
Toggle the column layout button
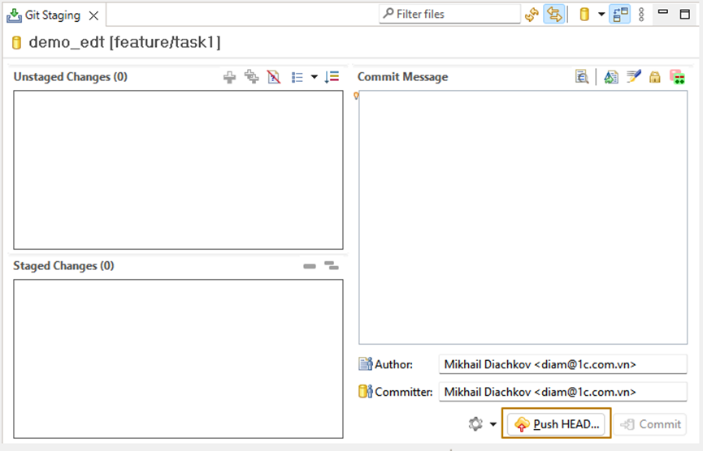620,14
